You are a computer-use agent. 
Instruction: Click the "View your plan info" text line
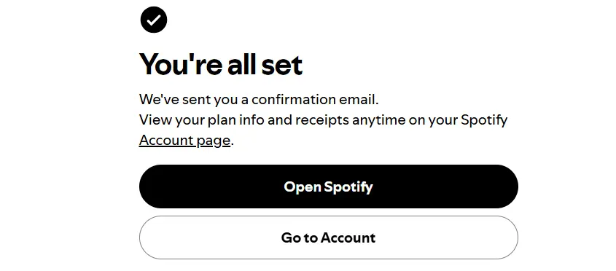point(324,119)
